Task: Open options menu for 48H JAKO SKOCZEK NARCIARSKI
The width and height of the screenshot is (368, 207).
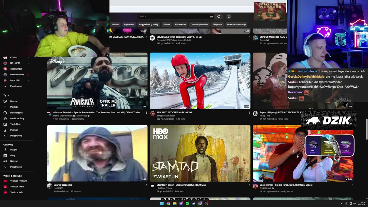Action: [249, 113]
